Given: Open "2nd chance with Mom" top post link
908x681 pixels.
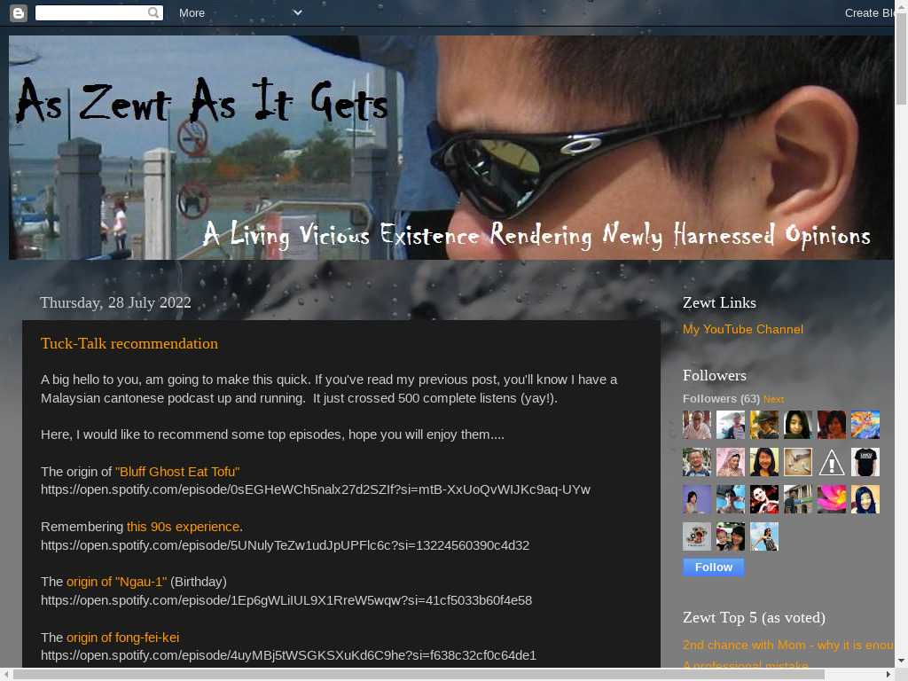Looking at the screenshot, I should click(x=788, y=645).
